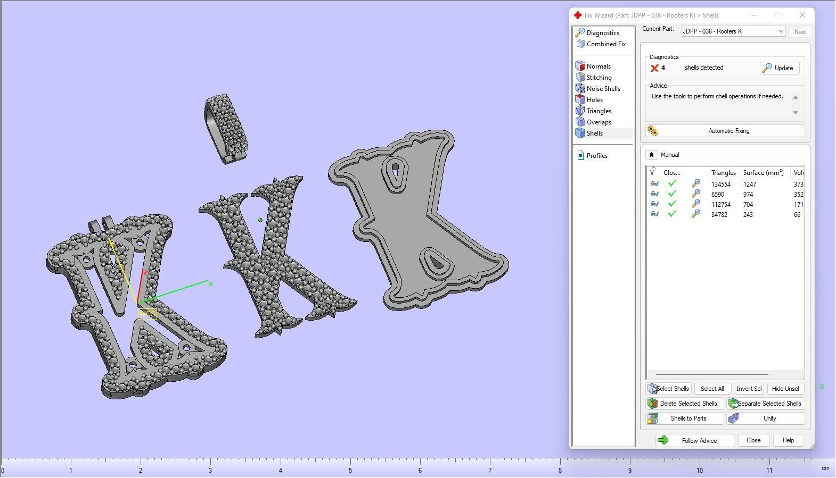Click the Select Shells button

pyautogui.click(x=669, y=389)
